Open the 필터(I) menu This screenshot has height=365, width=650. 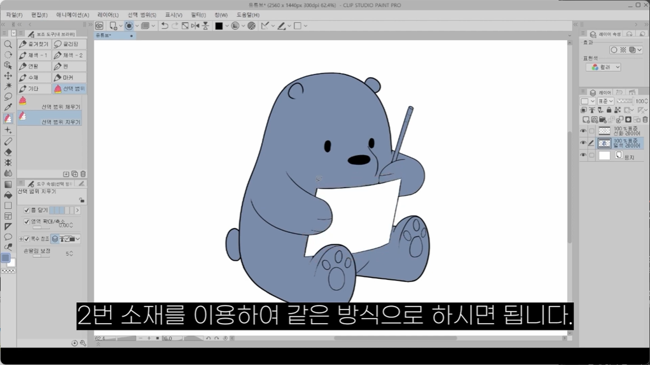coord(198,15)
